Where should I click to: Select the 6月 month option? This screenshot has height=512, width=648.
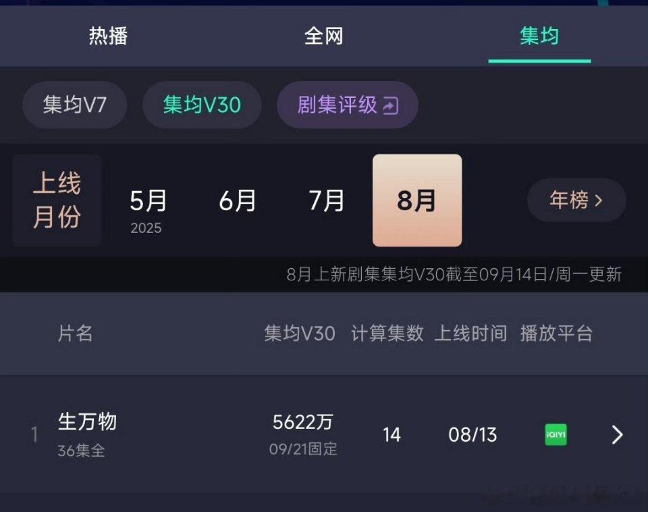(x=237, y=201)
